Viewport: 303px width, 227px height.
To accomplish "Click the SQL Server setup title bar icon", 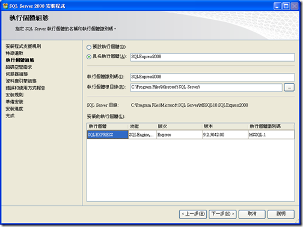I will click(5, 6).
